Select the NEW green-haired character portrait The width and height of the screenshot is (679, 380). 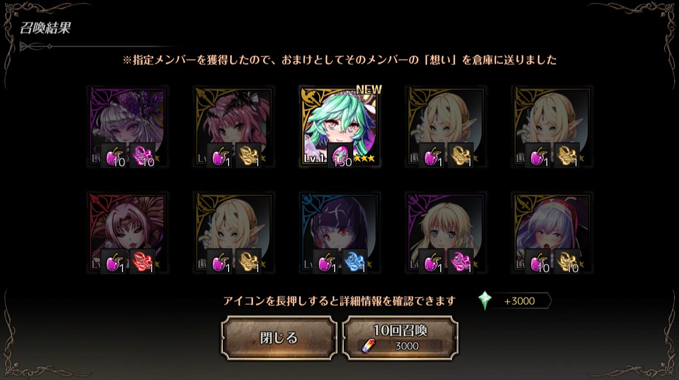pyautogui.click(x=339, y=127)
